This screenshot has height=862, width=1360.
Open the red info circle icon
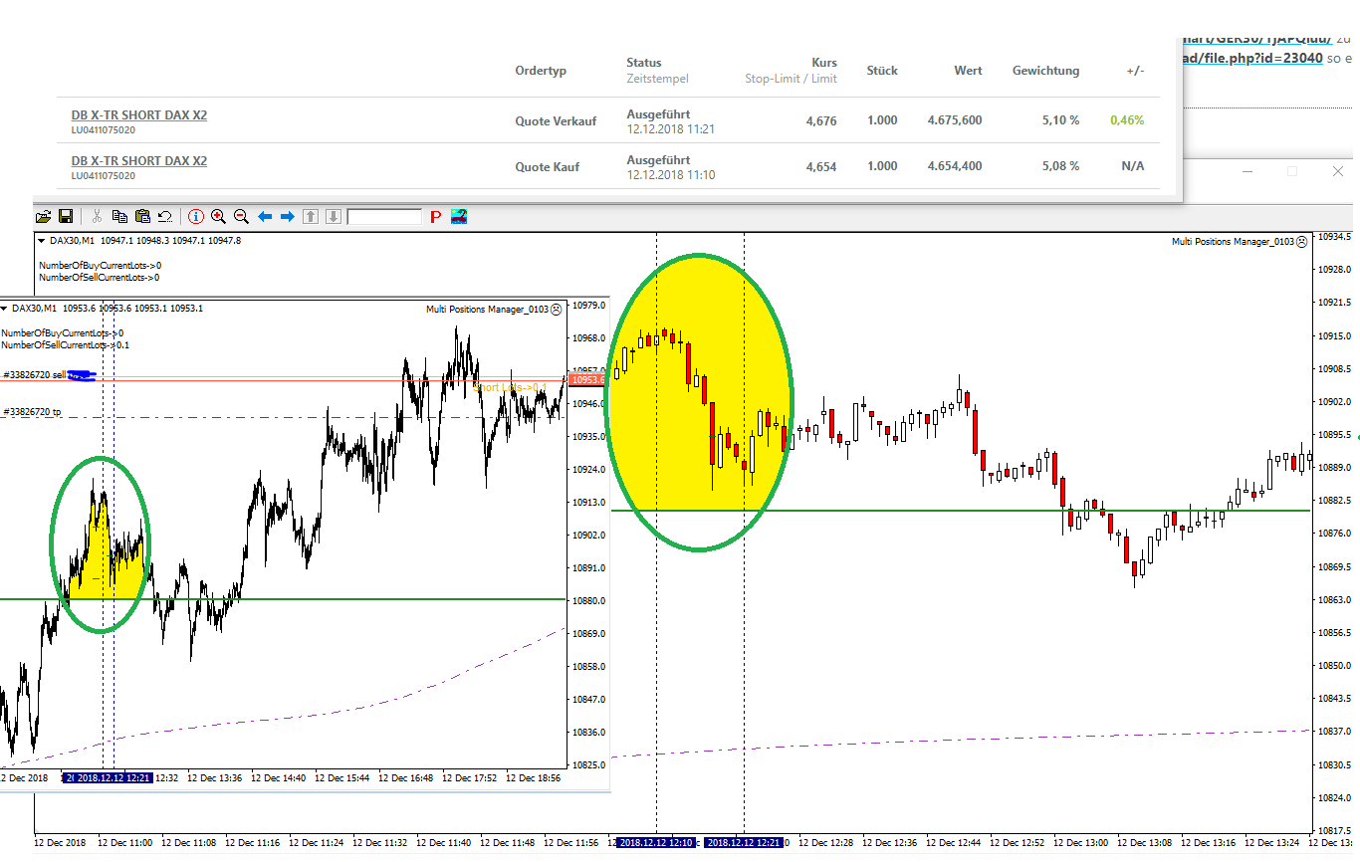(195, 216)
